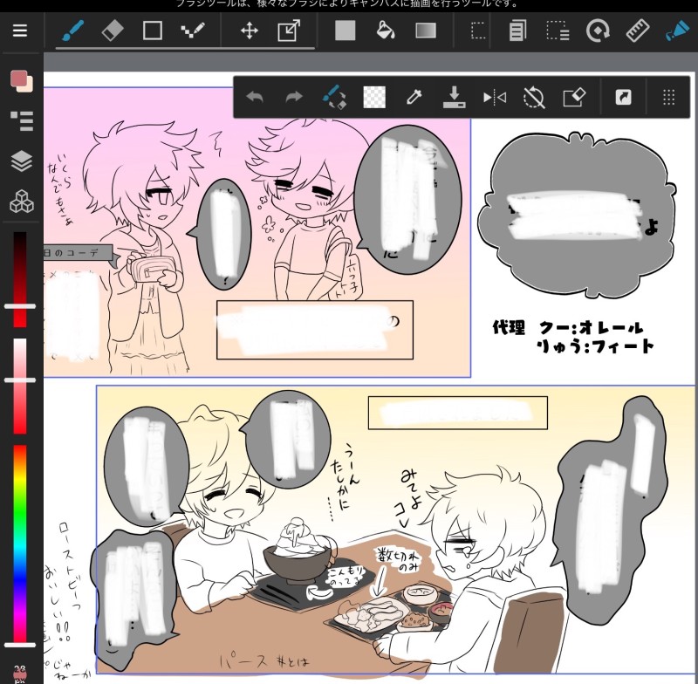Click the clear layer eraser icon
Viewport: 698px width, 684px height.
pos(574,97)
